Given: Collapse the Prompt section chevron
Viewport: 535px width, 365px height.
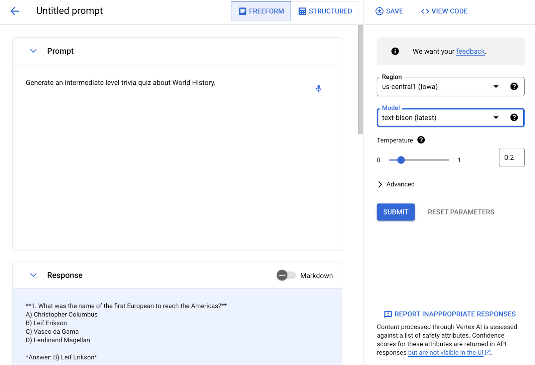Looking at the screenshot, I should click(x=33, y=51).
